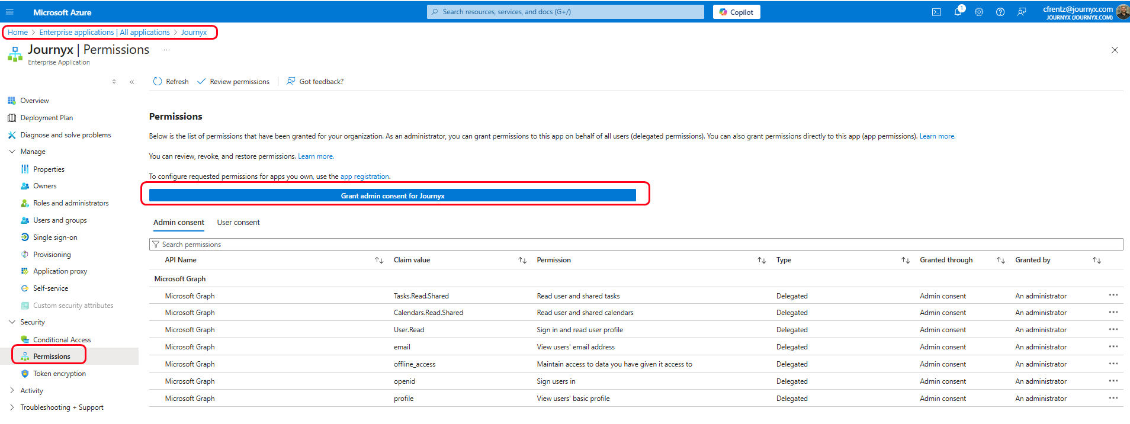
Task: Open ellipsis menu for Tasks.Read.Shared row
Action: tap(1113, 295)
